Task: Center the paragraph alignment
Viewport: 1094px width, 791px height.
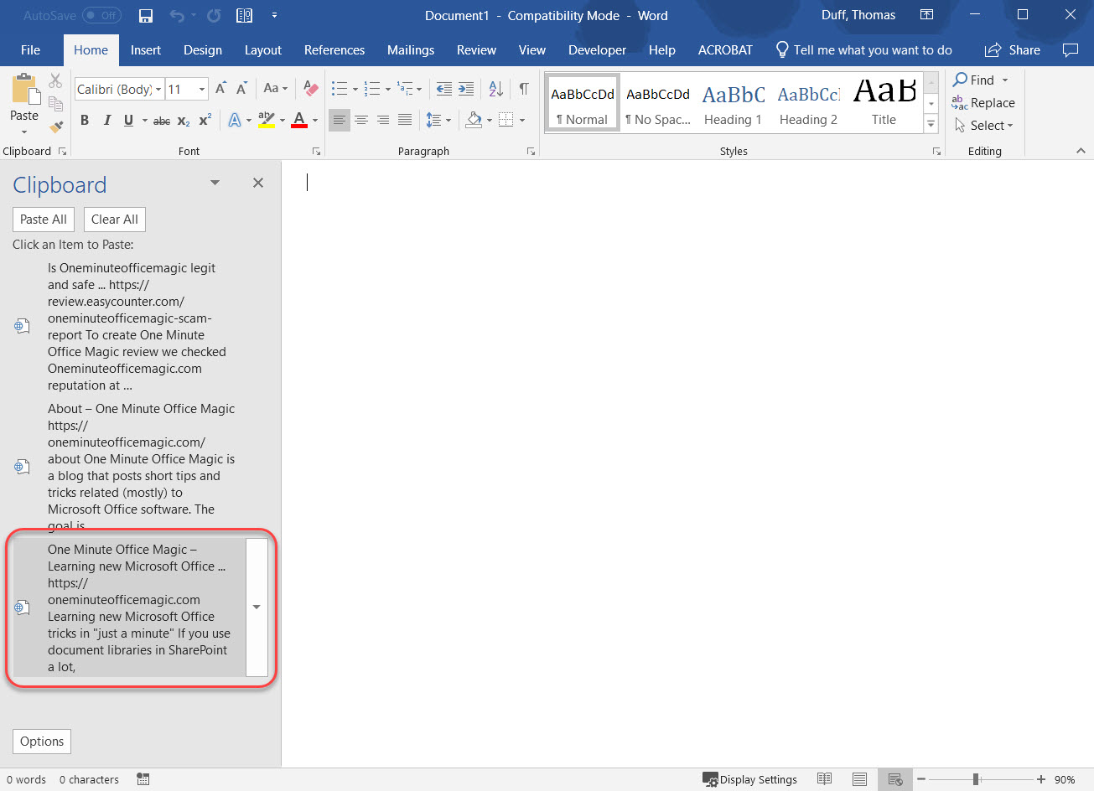Action: (360, 120)
